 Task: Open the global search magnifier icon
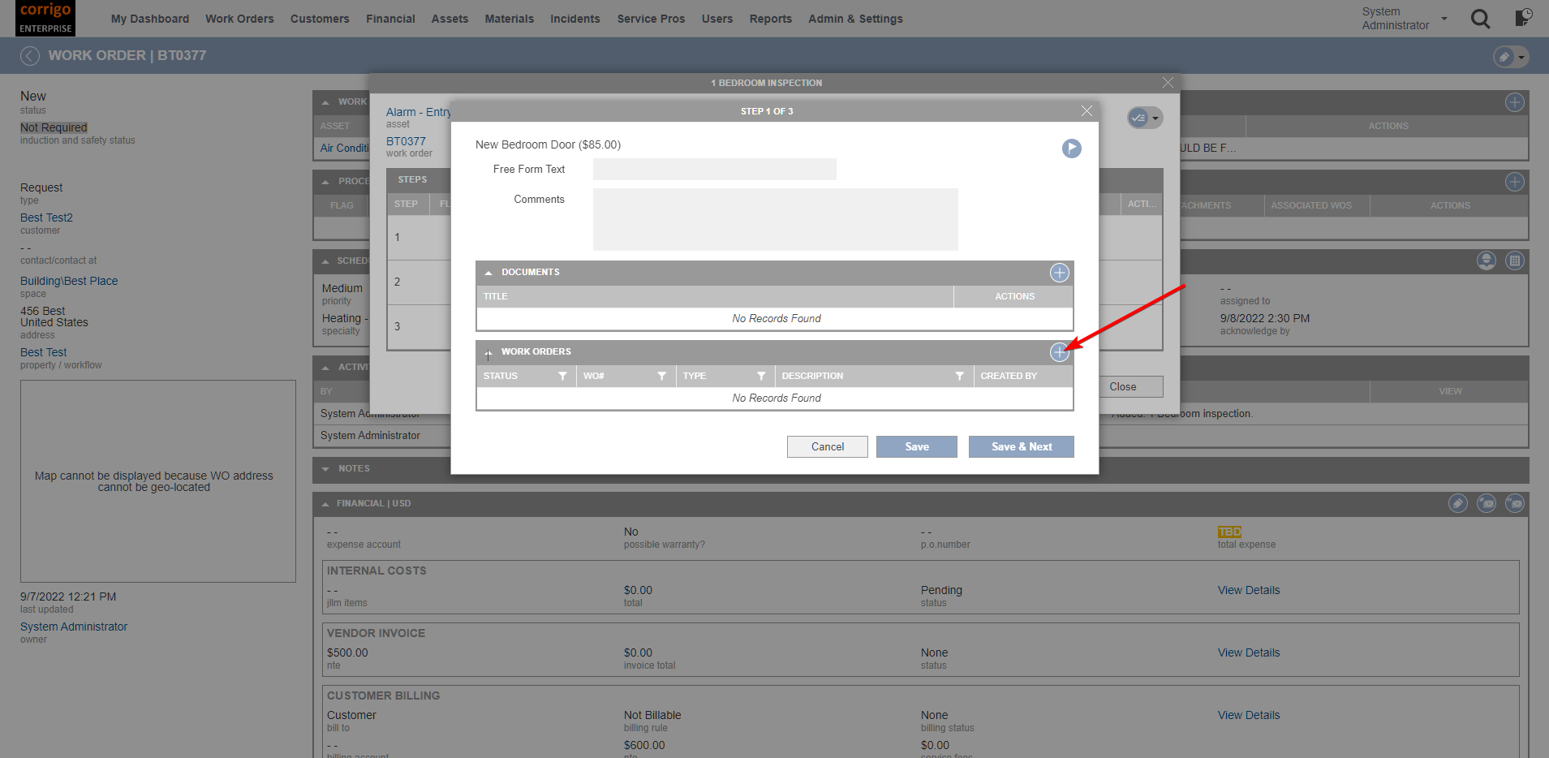pyautogui.click(x=1480, y=19)
